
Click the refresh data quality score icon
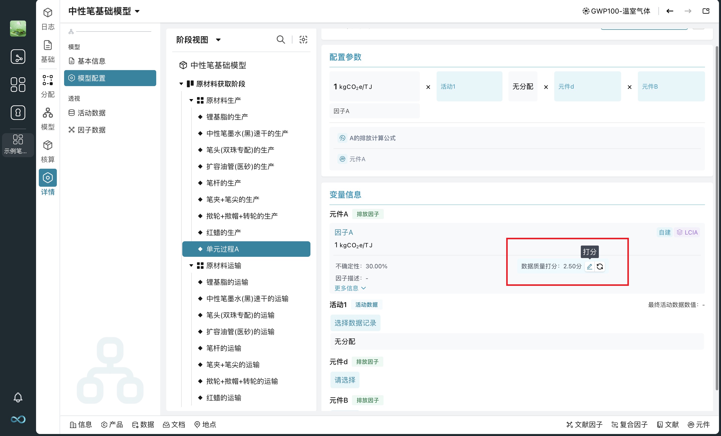[600, 266]
